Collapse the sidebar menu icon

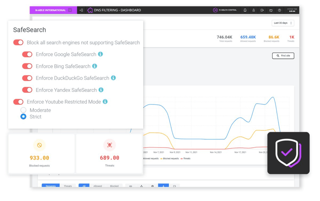pos(81,10)
